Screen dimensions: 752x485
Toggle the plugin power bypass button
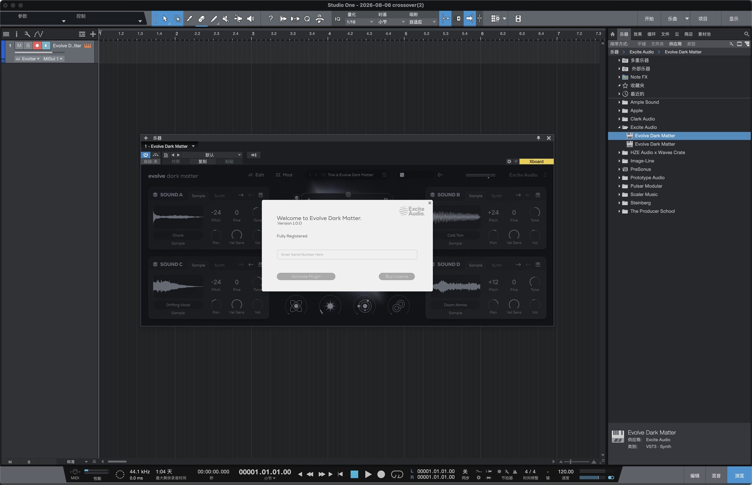146,155
